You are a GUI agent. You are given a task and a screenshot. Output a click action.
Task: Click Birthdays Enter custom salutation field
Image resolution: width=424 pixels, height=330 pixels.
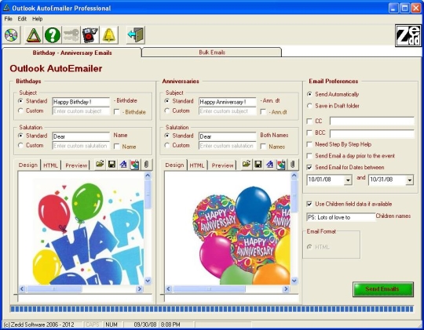(x=81, y=146)
